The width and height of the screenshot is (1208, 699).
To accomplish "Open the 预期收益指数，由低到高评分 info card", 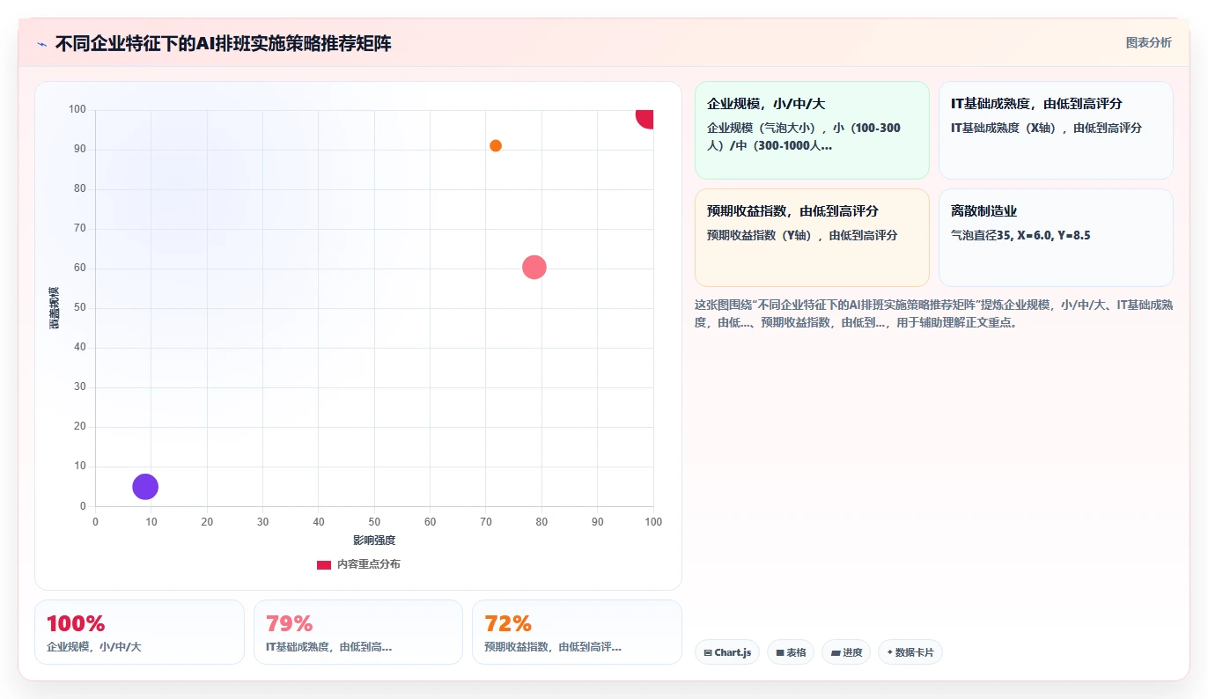I will 812,238.
